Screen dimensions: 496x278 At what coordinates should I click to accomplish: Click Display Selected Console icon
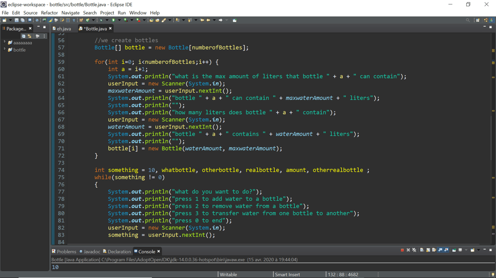pyautogui.click(x=460, y=250)
